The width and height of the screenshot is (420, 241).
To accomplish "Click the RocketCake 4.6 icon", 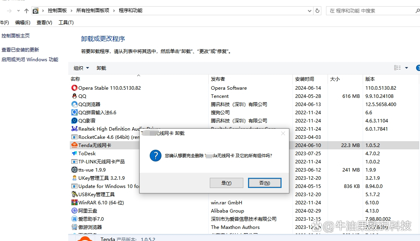I will pyautogui.click(x=74, y=137).
